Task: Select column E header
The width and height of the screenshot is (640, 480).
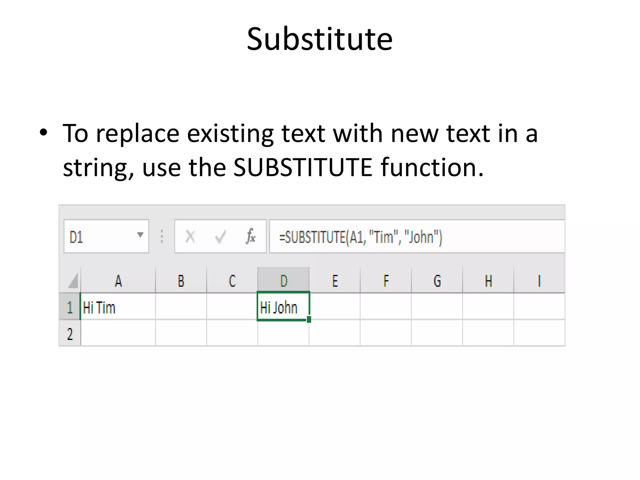Action: pyautogui.click(x=335, y=280)
